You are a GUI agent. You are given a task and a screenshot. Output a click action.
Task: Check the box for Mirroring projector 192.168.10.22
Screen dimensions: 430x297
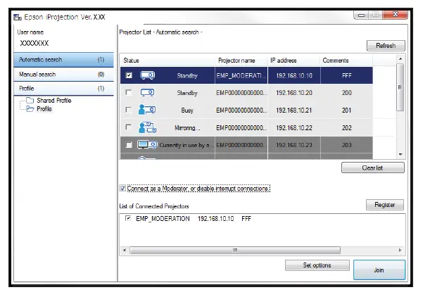[128, 127]
